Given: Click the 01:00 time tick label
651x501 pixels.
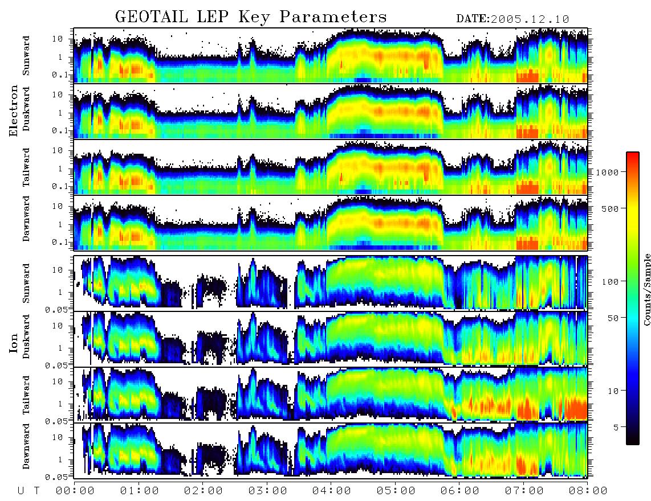Looking at the screenshot, I should coord(140,491).
